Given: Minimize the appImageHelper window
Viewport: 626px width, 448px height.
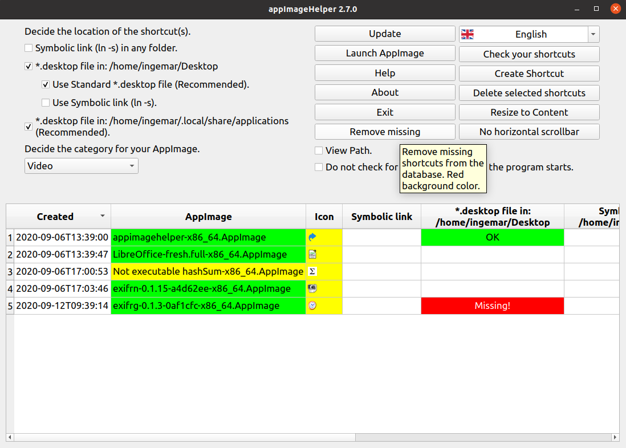Looking at the screenshot, I should (577, 9).
